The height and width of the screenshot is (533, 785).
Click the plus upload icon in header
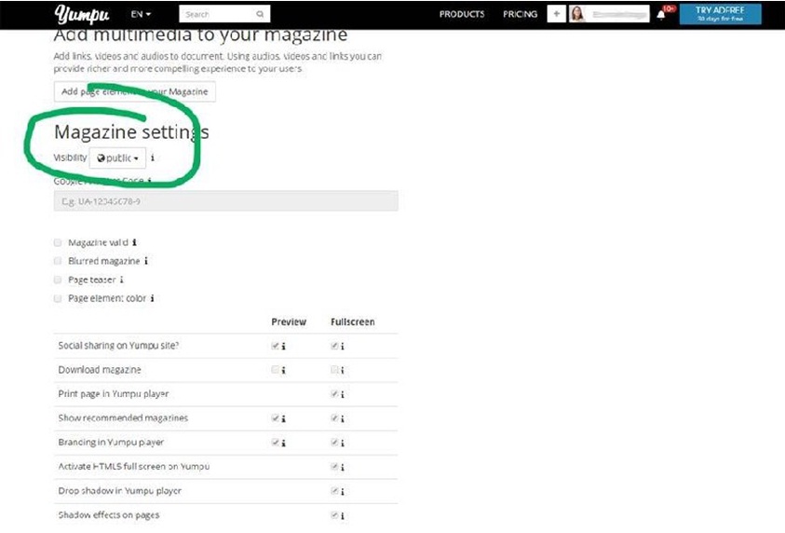coord(556,14)
